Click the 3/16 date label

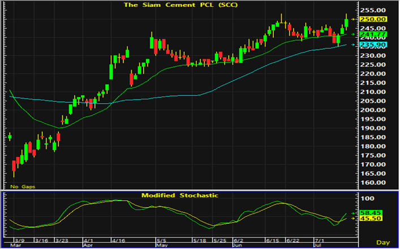[41, 241]
